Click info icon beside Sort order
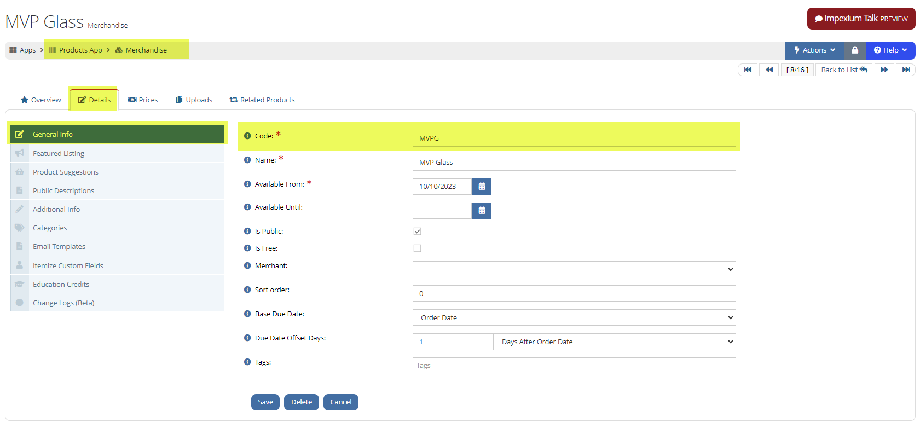Viewport: 920px width, 428px height. coord(247,290)
